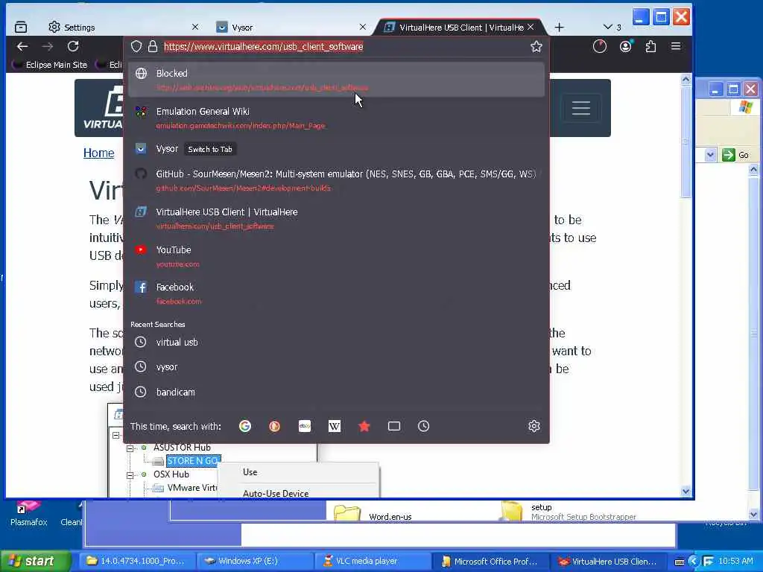Open the tab overview icon beside Settings tab

click(20, 28)
